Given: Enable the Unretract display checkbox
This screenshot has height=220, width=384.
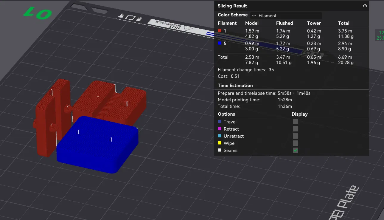Looking at the screenshot, I should [x=296, y=136].
